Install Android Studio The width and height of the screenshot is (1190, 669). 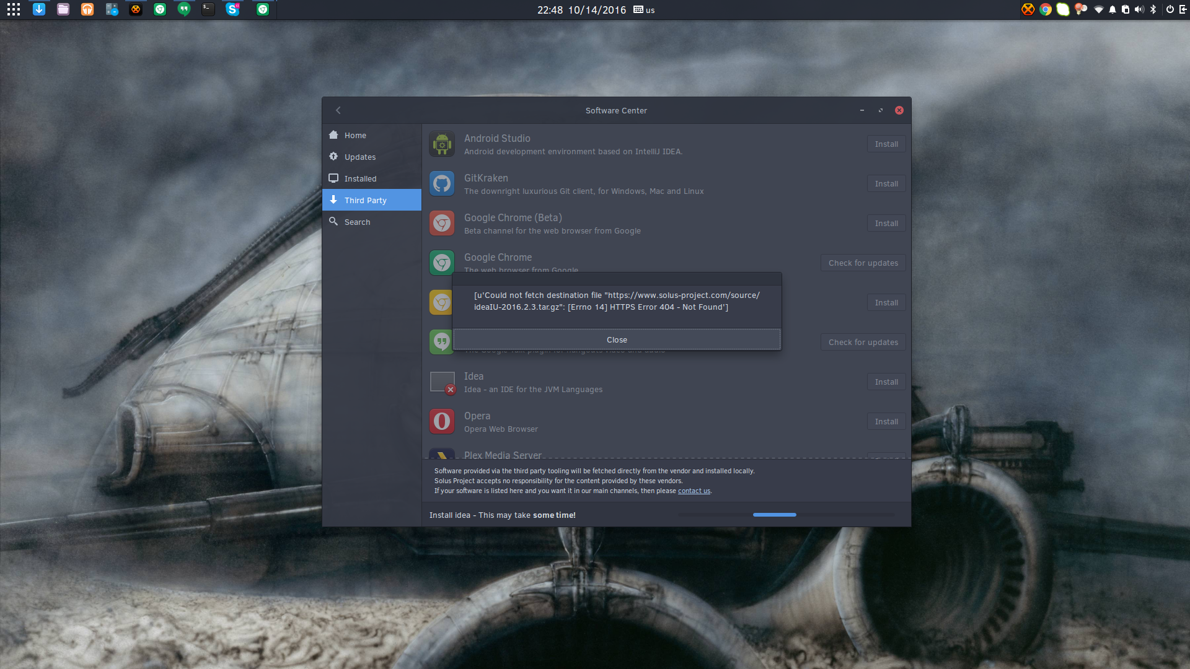pos(886,144)
